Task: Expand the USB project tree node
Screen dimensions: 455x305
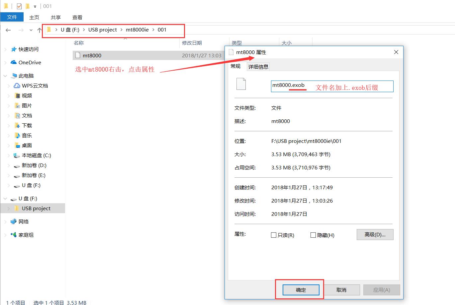Action: [9, 208]
